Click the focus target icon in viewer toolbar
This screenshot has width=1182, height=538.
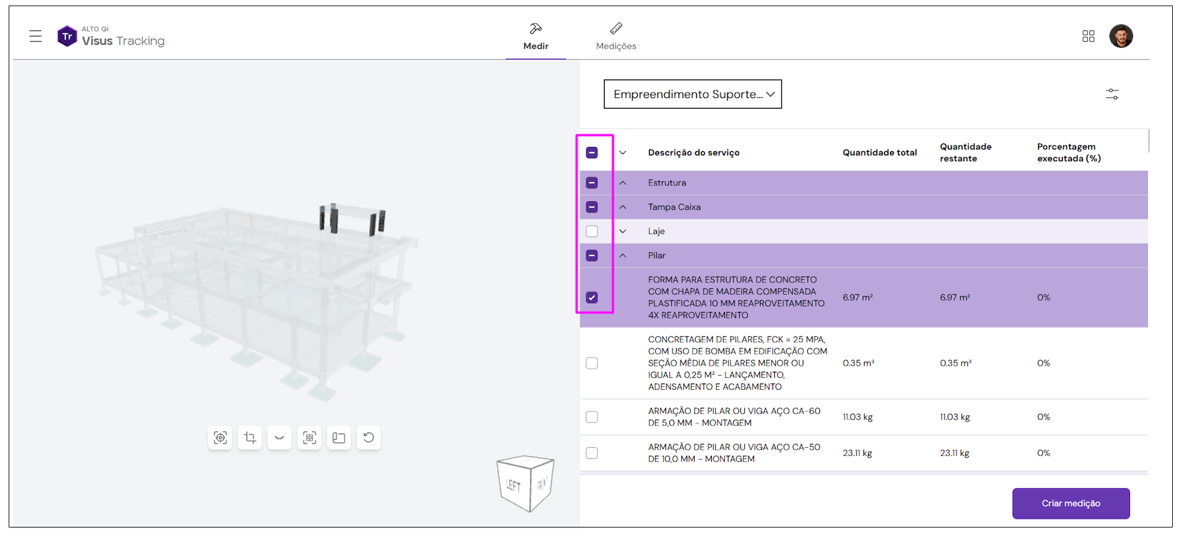(x=220, y=438)
